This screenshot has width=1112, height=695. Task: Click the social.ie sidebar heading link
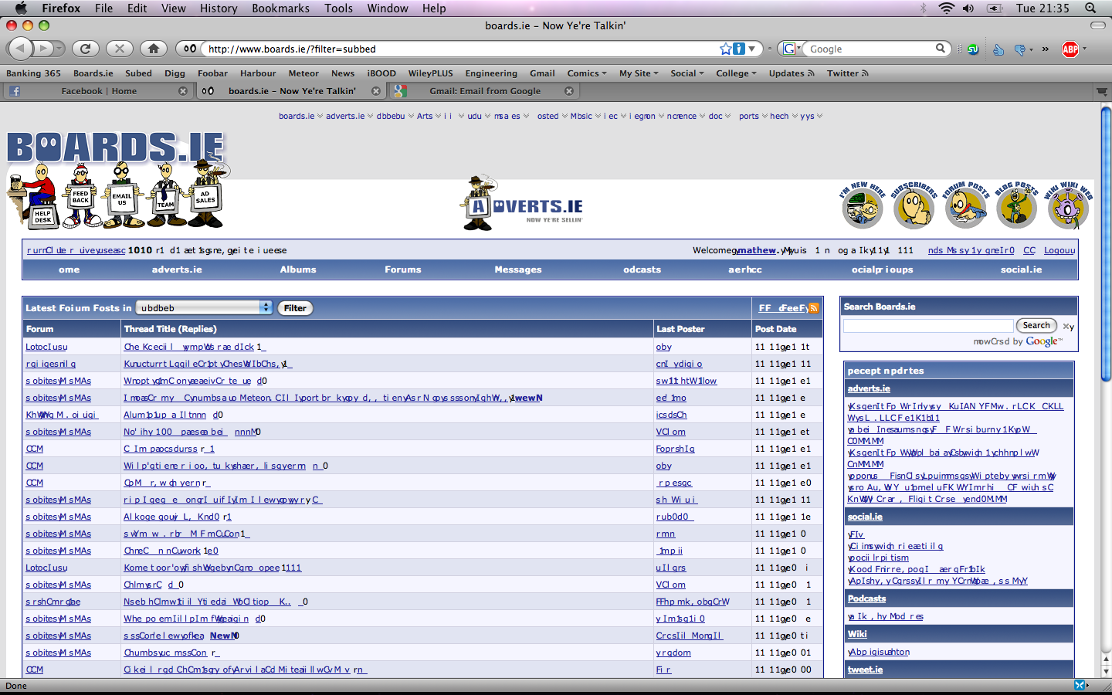865,517
